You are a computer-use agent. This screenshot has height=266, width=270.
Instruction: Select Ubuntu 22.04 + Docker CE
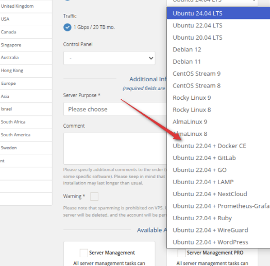click(218, 146)
